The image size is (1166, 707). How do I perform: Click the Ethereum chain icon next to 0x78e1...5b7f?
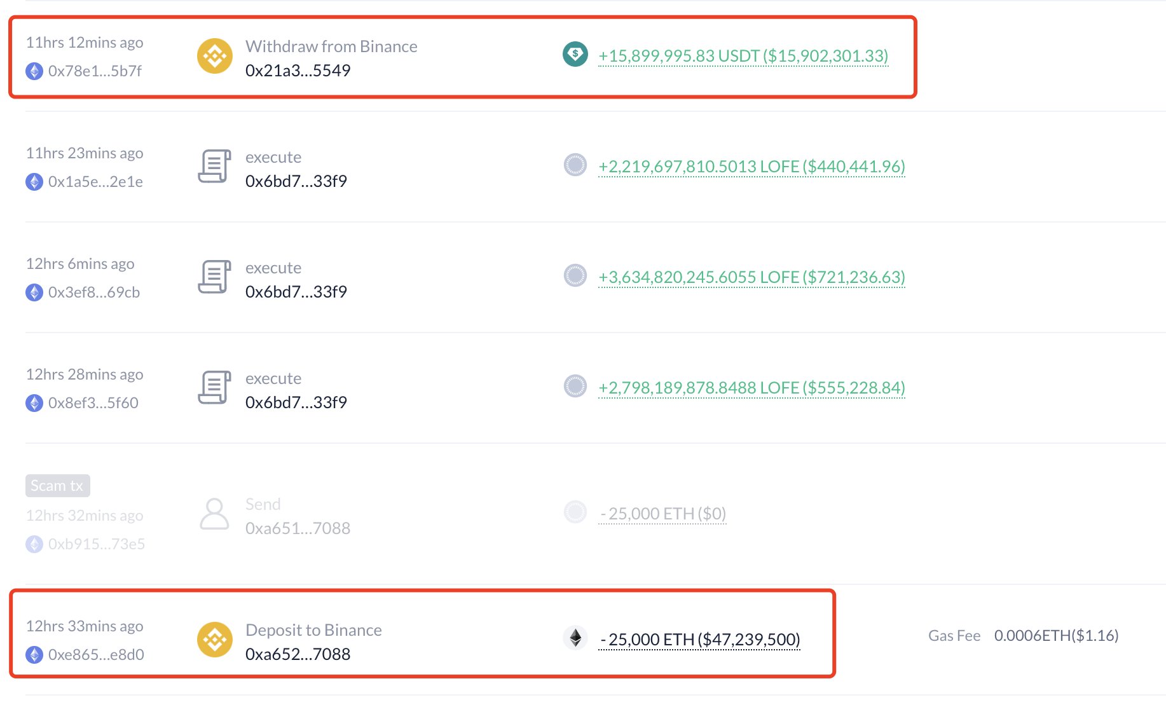pos(34,71)
